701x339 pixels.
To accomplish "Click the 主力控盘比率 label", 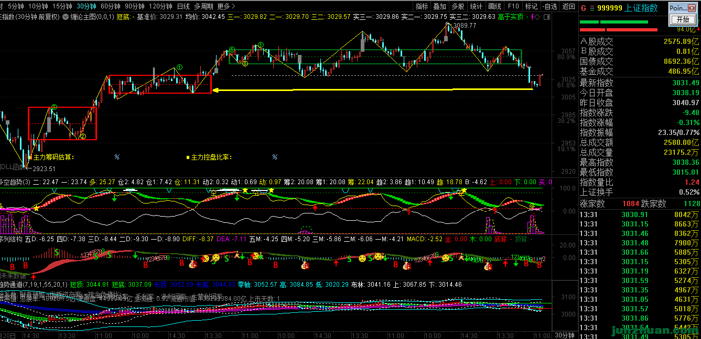I will pyautogui.click(x=212, y=157).
